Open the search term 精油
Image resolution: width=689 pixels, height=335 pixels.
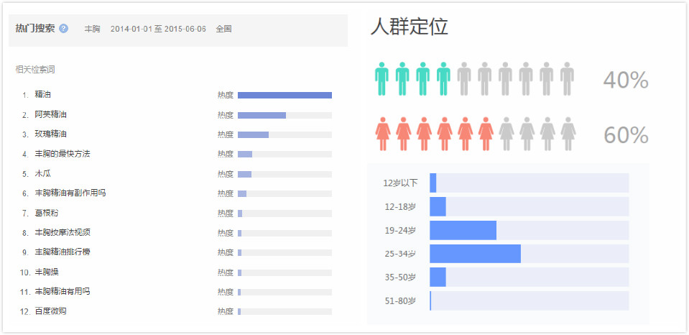(42, 94)
